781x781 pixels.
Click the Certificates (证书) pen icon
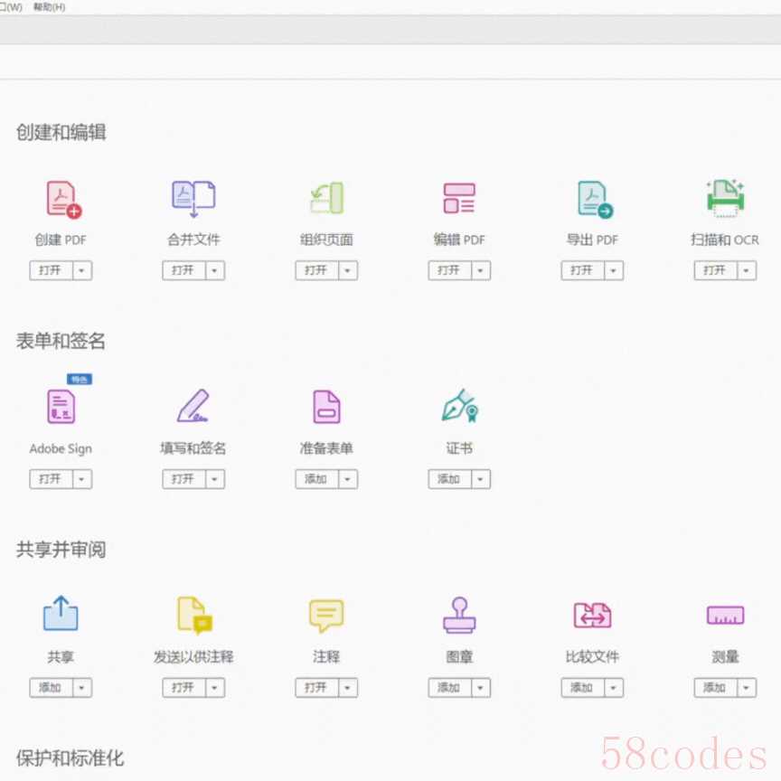460,406
